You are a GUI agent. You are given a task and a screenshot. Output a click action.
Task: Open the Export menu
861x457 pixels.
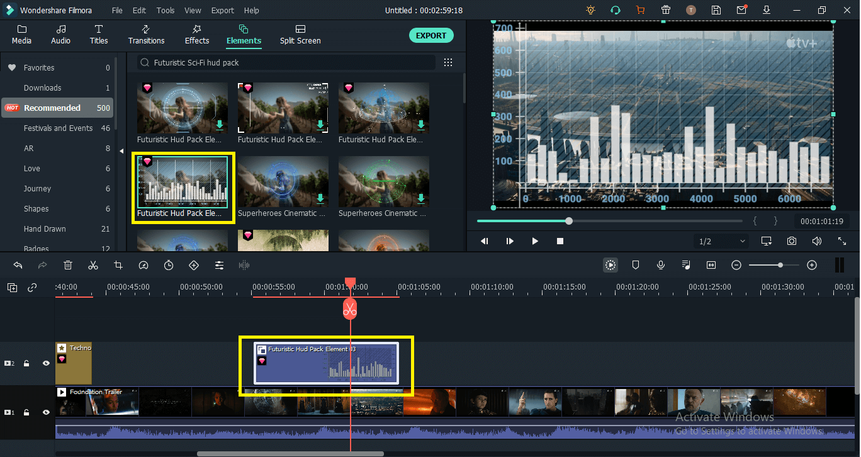pyautogui.click(x=223, y=11)
